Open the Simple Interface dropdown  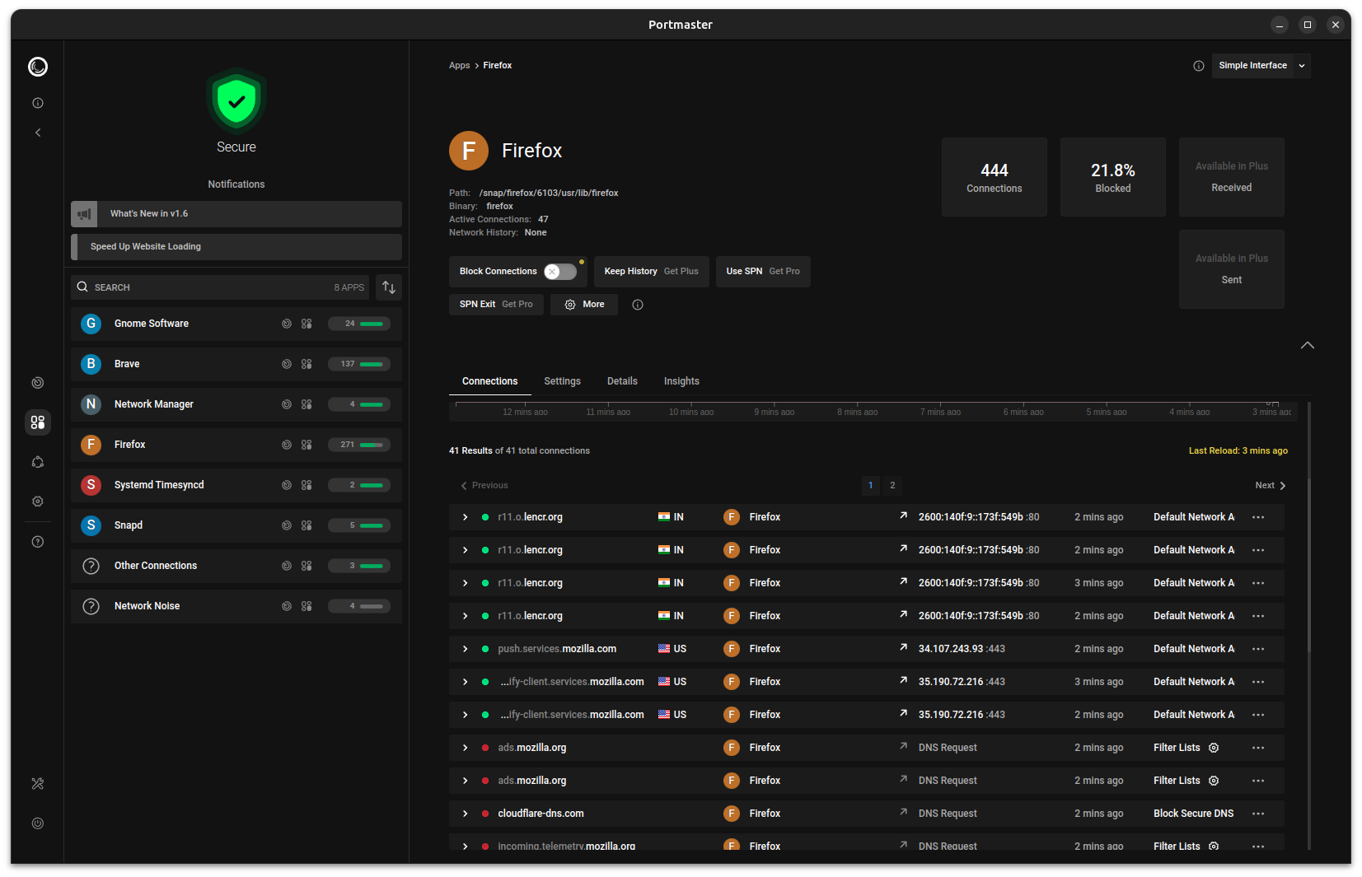[x=1261, y=66]
